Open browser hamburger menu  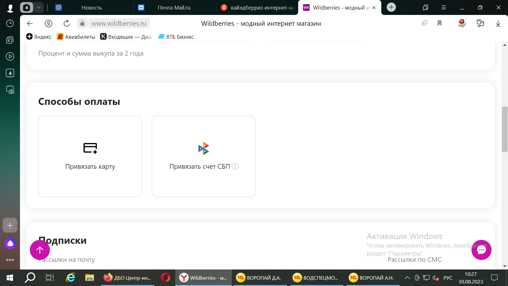tap(444, 8)
